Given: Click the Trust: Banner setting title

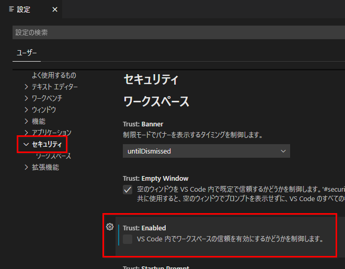Looking at the screenshot, I should (x=143, y=124).
